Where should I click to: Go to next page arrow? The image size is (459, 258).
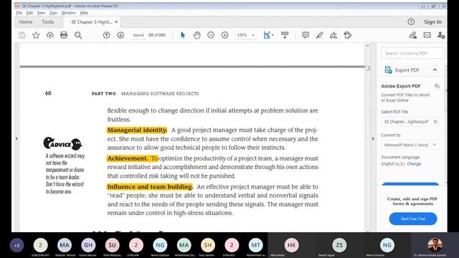(x=120, y=35)
